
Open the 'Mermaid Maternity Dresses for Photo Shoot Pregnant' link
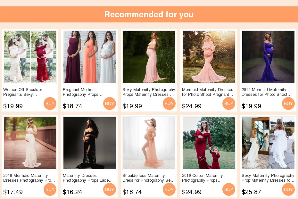pyautogui.click(x=208, y=92)
